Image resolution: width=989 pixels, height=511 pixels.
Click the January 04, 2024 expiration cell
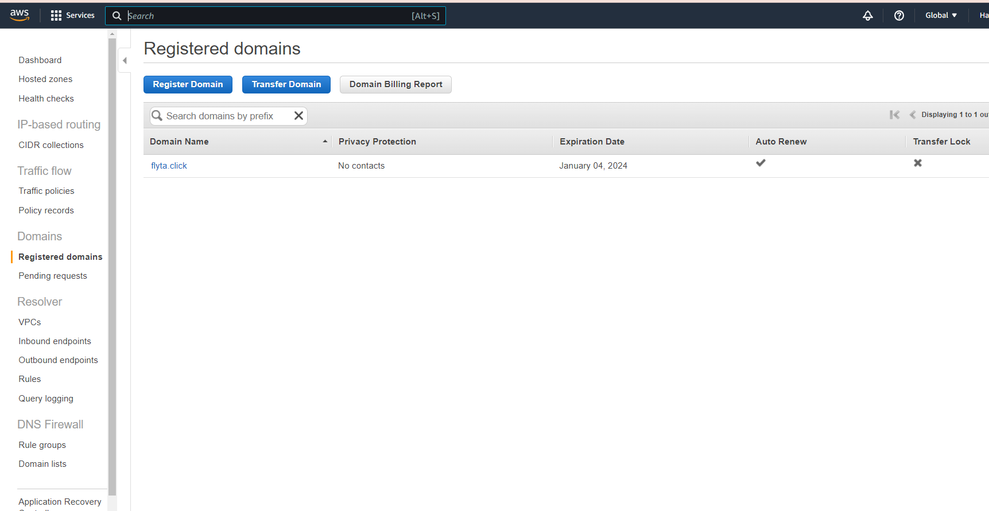pyautogui.click(x=593, y=166)
